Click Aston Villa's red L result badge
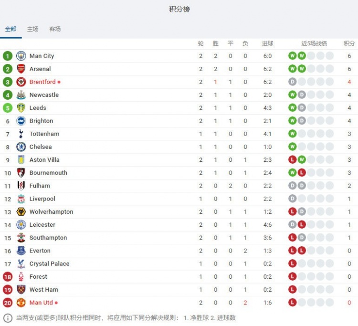The width and height of the screenshot is (358, 326). [292, 159]
